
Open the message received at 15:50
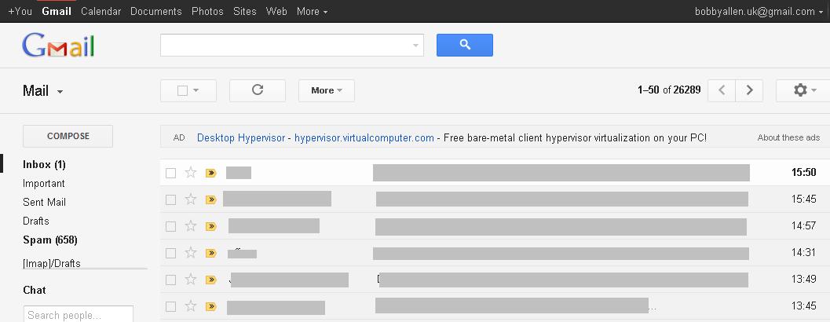coord(495,173)
